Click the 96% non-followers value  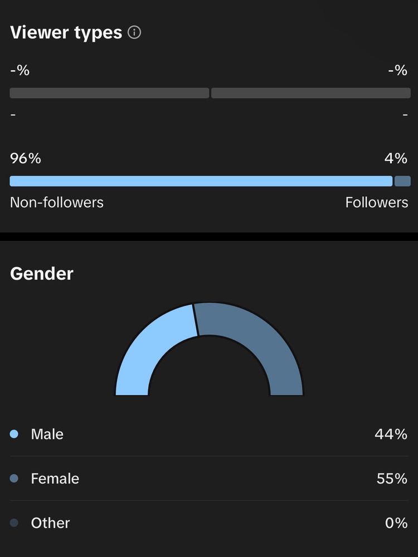coord(26,159)
